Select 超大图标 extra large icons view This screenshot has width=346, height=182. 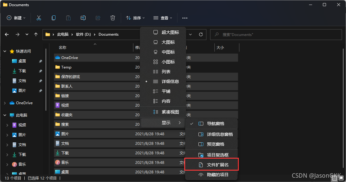(x=163, y=32)
